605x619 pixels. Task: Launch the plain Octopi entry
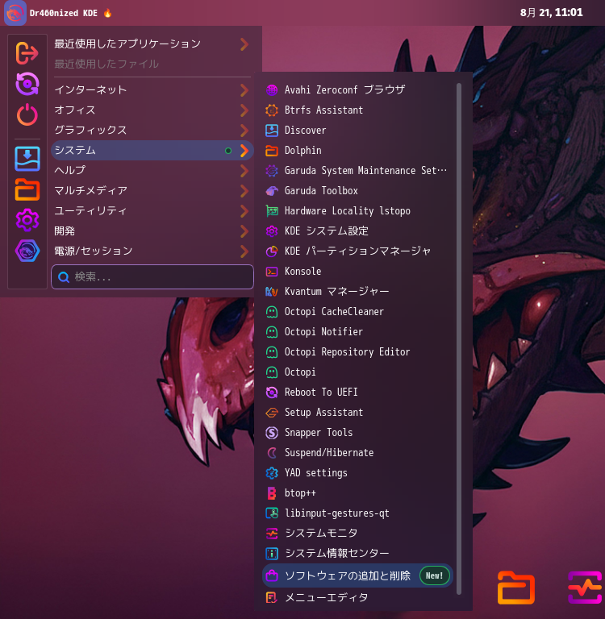point(357,372)
